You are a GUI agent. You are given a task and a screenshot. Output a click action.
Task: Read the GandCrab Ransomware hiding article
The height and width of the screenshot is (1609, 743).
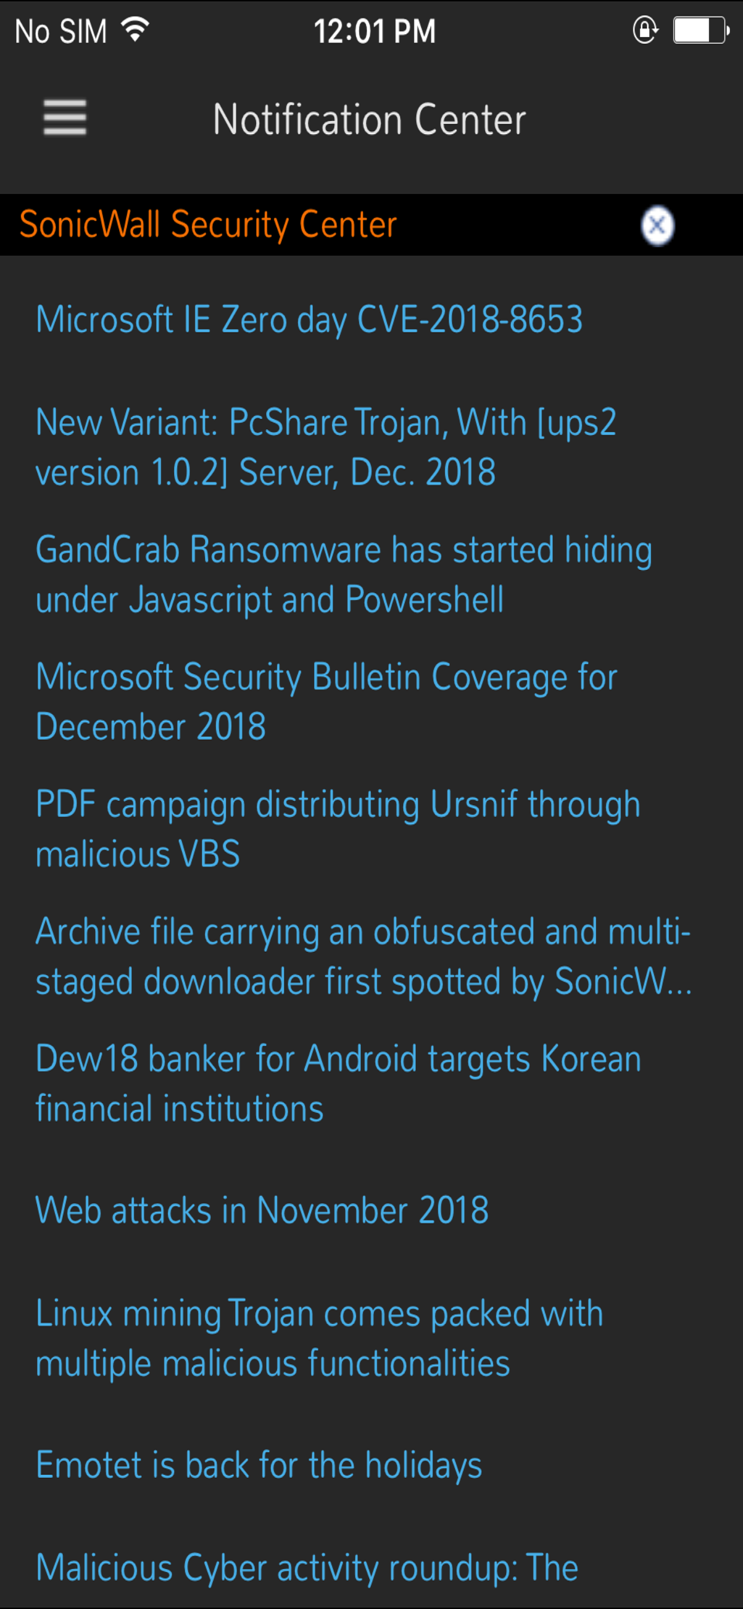344,574
